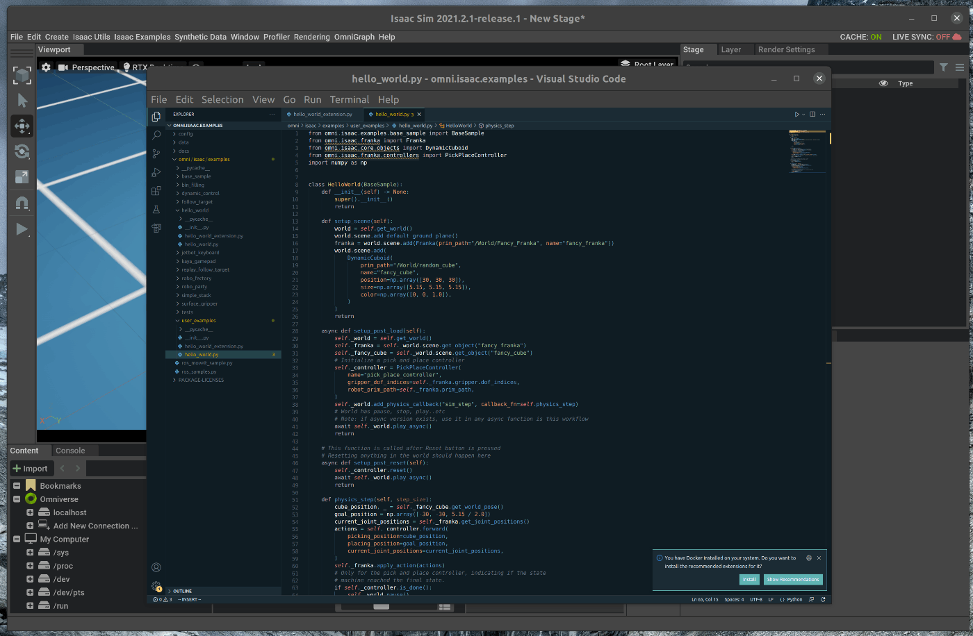Click the Import button in Content panel
This screenshot has width=973, height=636.
pos(31,469)
